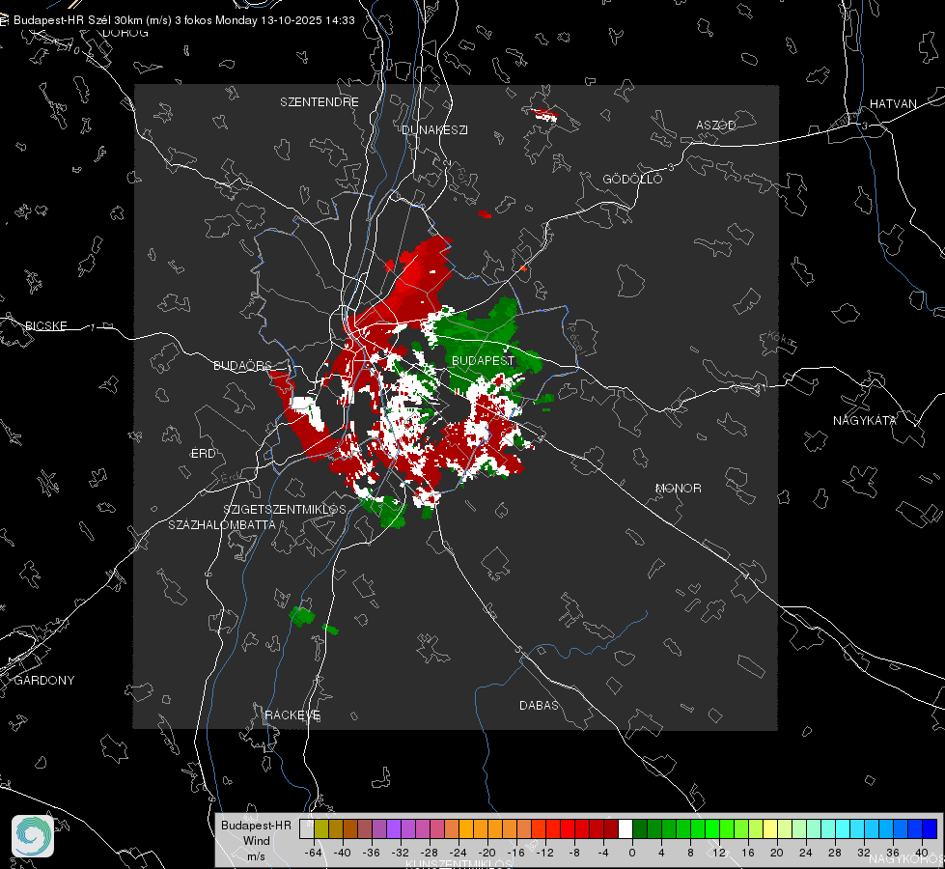
Task: Click the BUDAPEST city label
Action: [484, 360]
